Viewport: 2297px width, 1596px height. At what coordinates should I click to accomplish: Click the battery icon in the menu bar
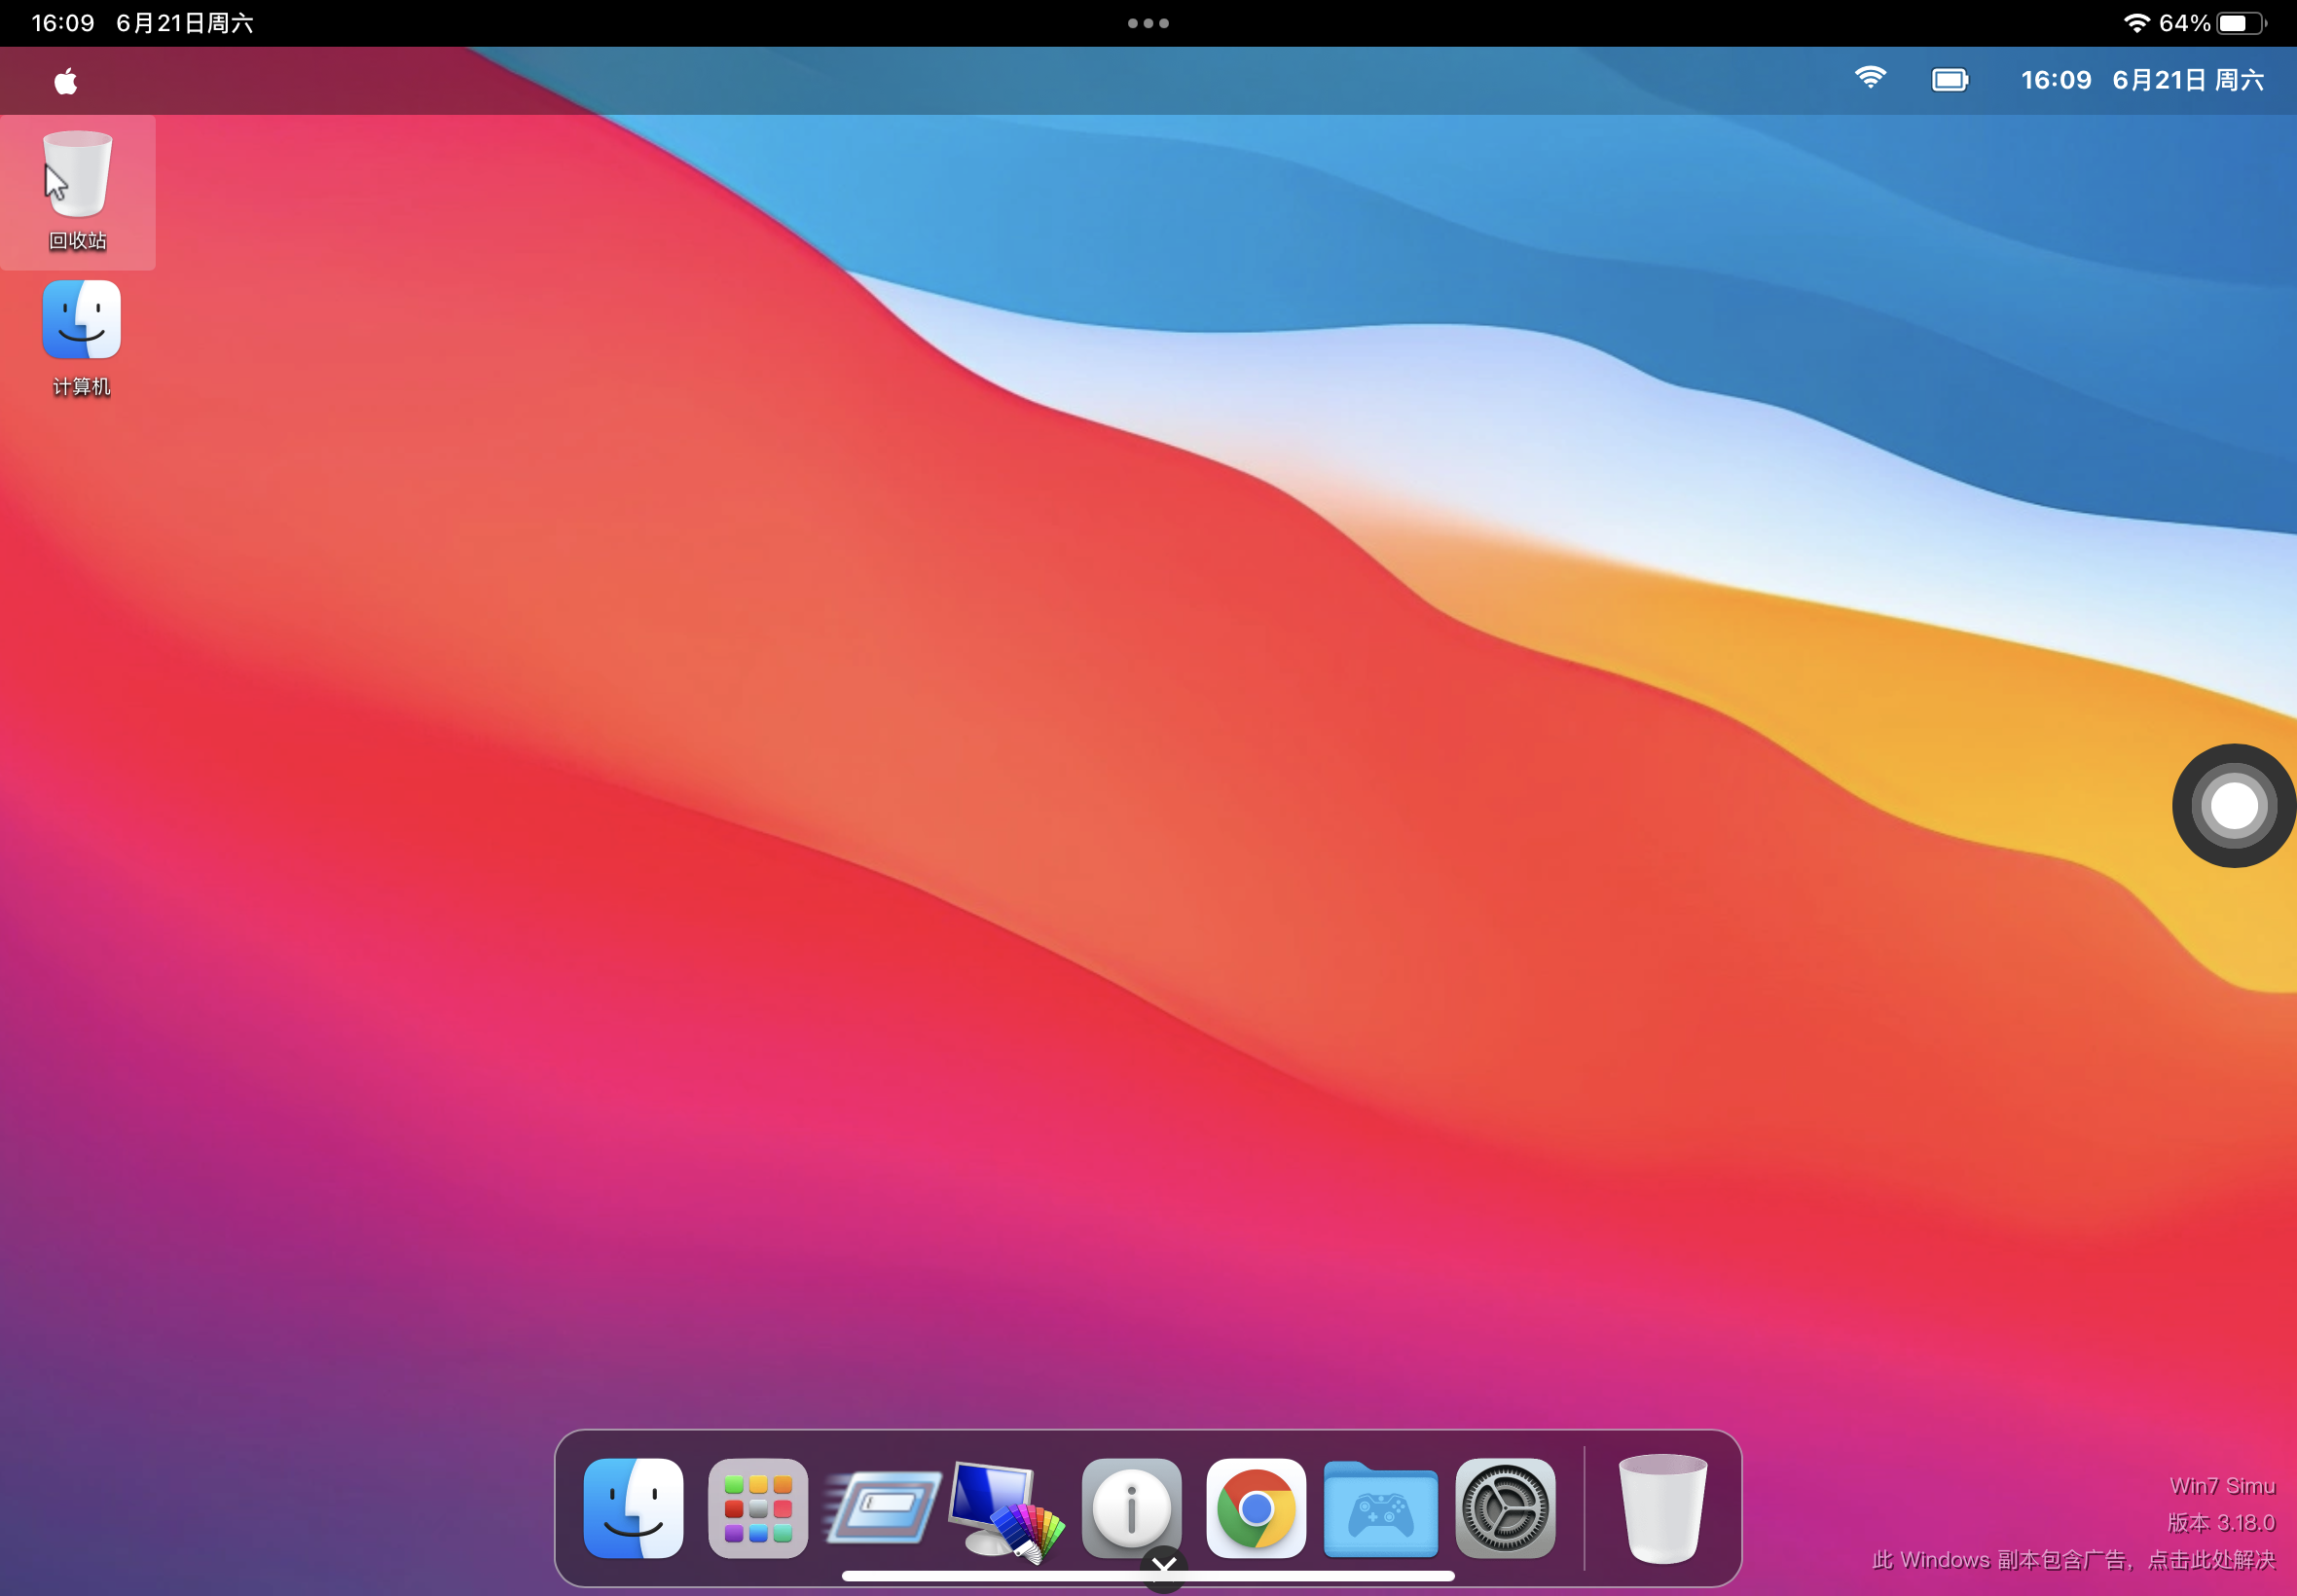(1949, 80)
